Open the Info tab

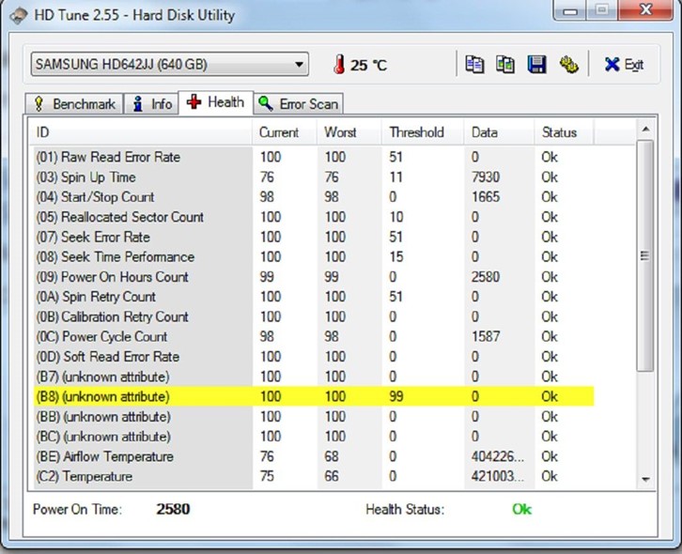(152, 103)
